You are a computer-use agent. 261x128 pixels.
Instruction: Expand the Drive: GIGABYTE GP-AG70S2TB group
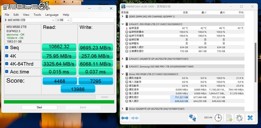(x=123, y=109)
